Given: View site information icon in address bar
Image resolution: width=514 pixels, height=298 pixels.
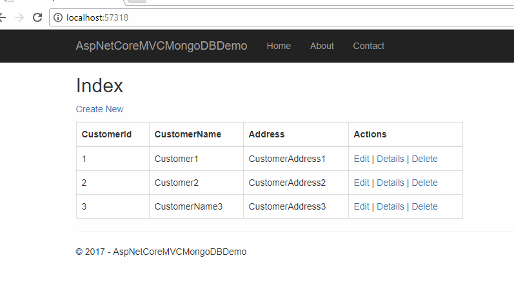Looking at the screenshot, I should coord(58,17).
